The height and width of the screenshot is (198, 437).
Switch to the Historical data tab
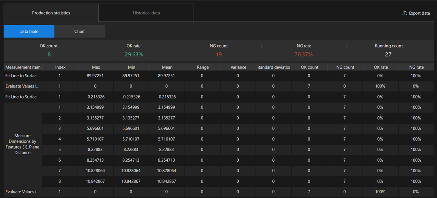146,13
